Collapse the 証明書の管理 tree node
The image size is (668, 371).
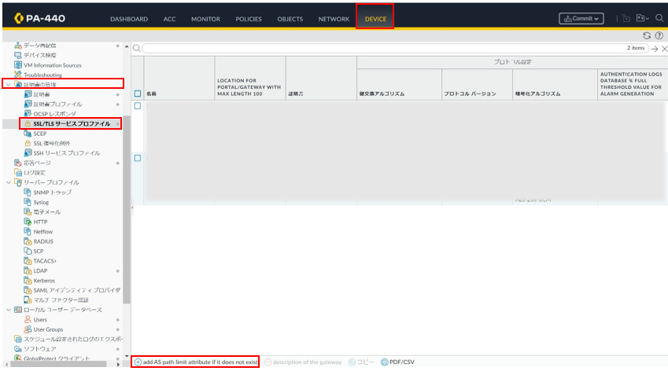pyautogui.click(x=9, y=84)
